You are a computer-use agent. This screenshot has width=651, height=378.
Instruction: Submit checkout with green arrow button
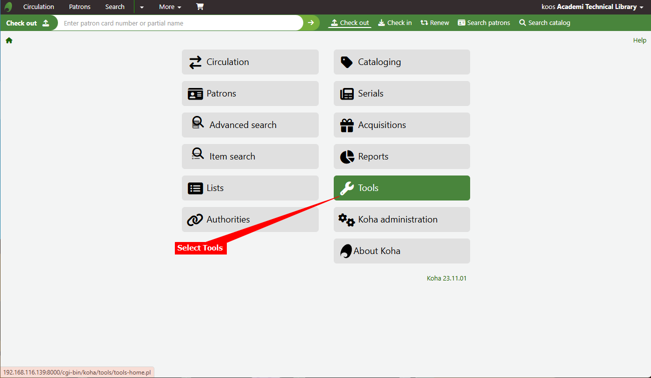click(311, 23)
